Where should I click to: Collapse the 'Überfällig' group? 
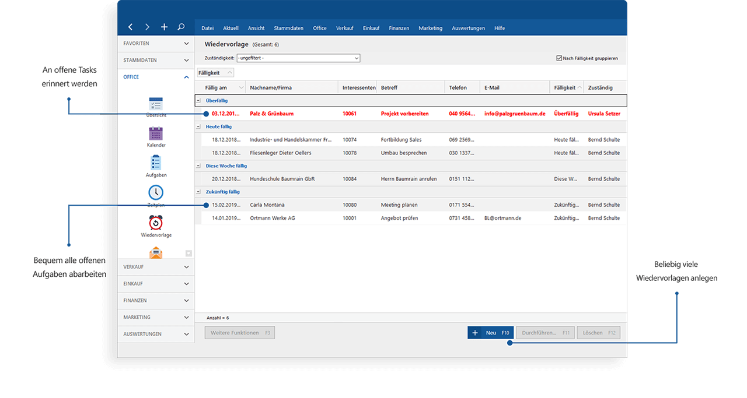(198, 101)
